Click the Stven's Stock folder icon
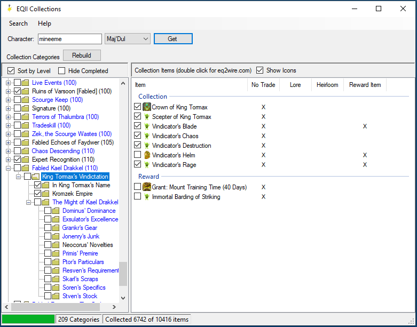 56,296
